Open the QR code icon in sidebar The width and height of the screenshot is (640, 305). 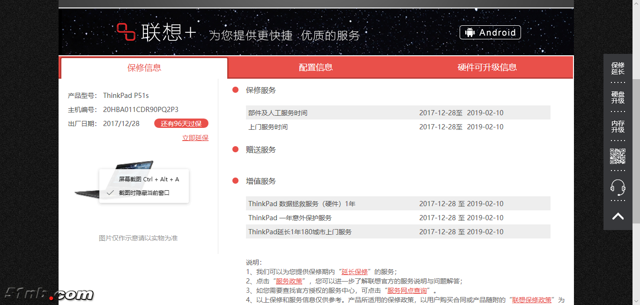pos(618,156)
